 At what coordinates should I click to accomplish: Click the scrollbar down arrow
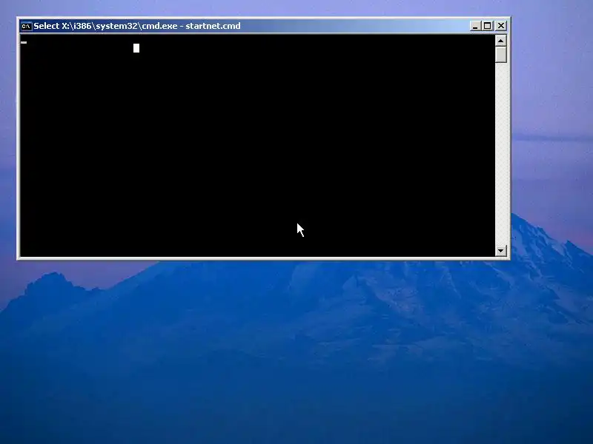(x=501, y=250)
